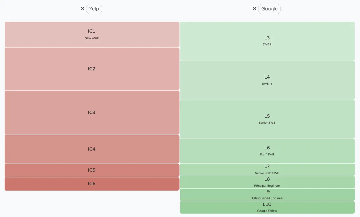Screen dimensions: 360x217
Task: Click the Google L8 Principal Engineer card
Action: click(267, 182)
